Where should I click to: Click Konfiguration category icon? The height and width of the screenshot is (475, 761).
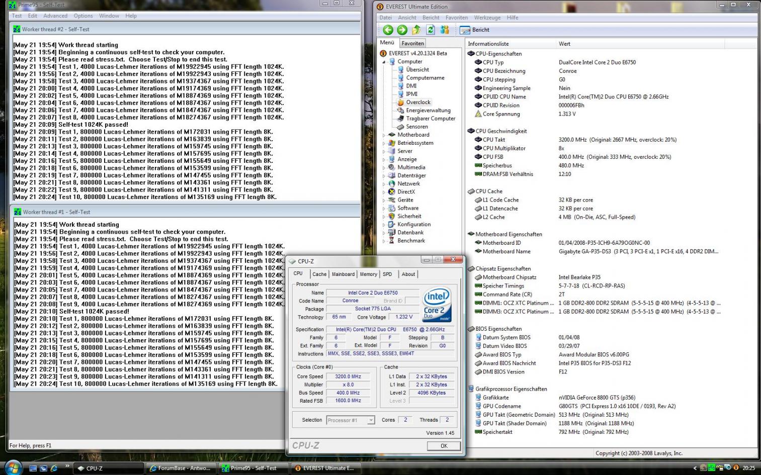coord(392,224)
